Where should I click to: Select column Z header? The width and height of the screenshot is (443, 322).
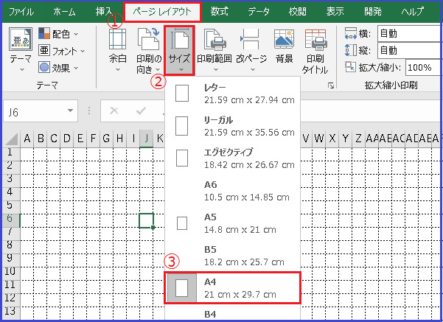[x=358, y=139]
